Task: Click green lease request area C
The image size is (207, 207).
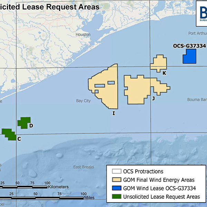Action: [9, 134]
